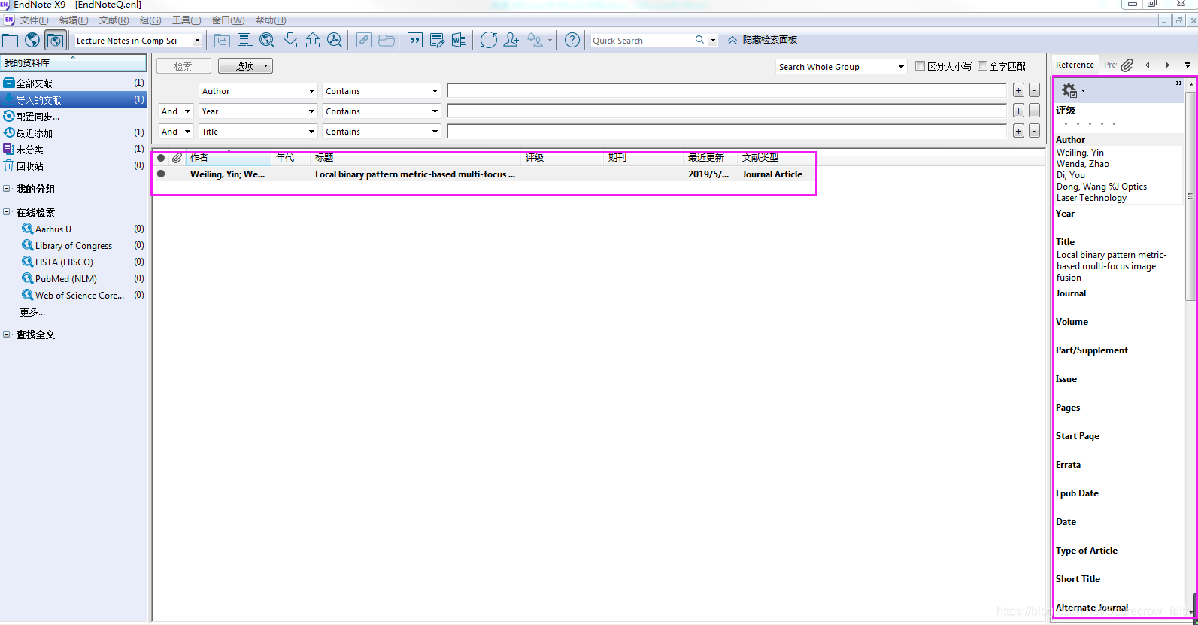The image size is (1198, 625).
Task: Click the Go to Word Processor icon
Action: click(x=459, y=41)
